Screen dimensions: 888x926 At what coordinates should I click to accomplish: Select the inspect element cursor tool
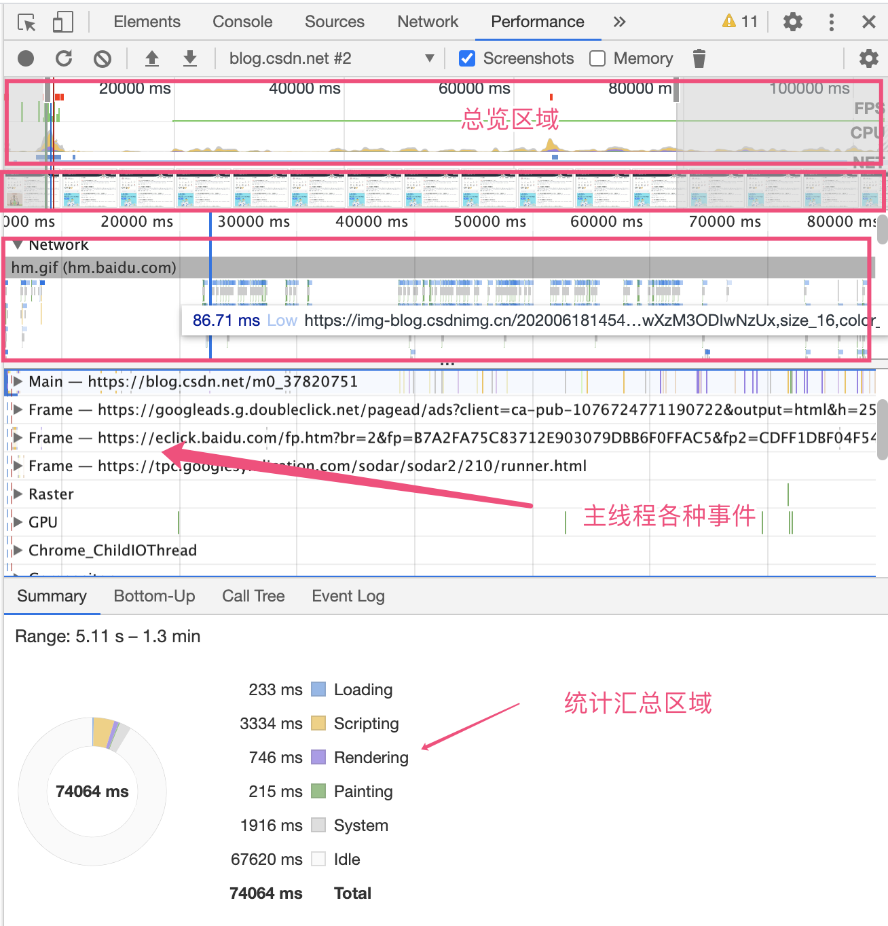pos(26,21)
